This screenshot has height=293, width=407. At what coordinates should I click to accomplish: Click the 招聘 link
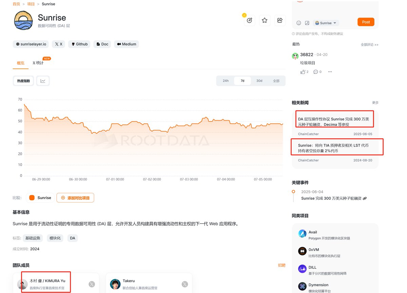coord(282,265)
